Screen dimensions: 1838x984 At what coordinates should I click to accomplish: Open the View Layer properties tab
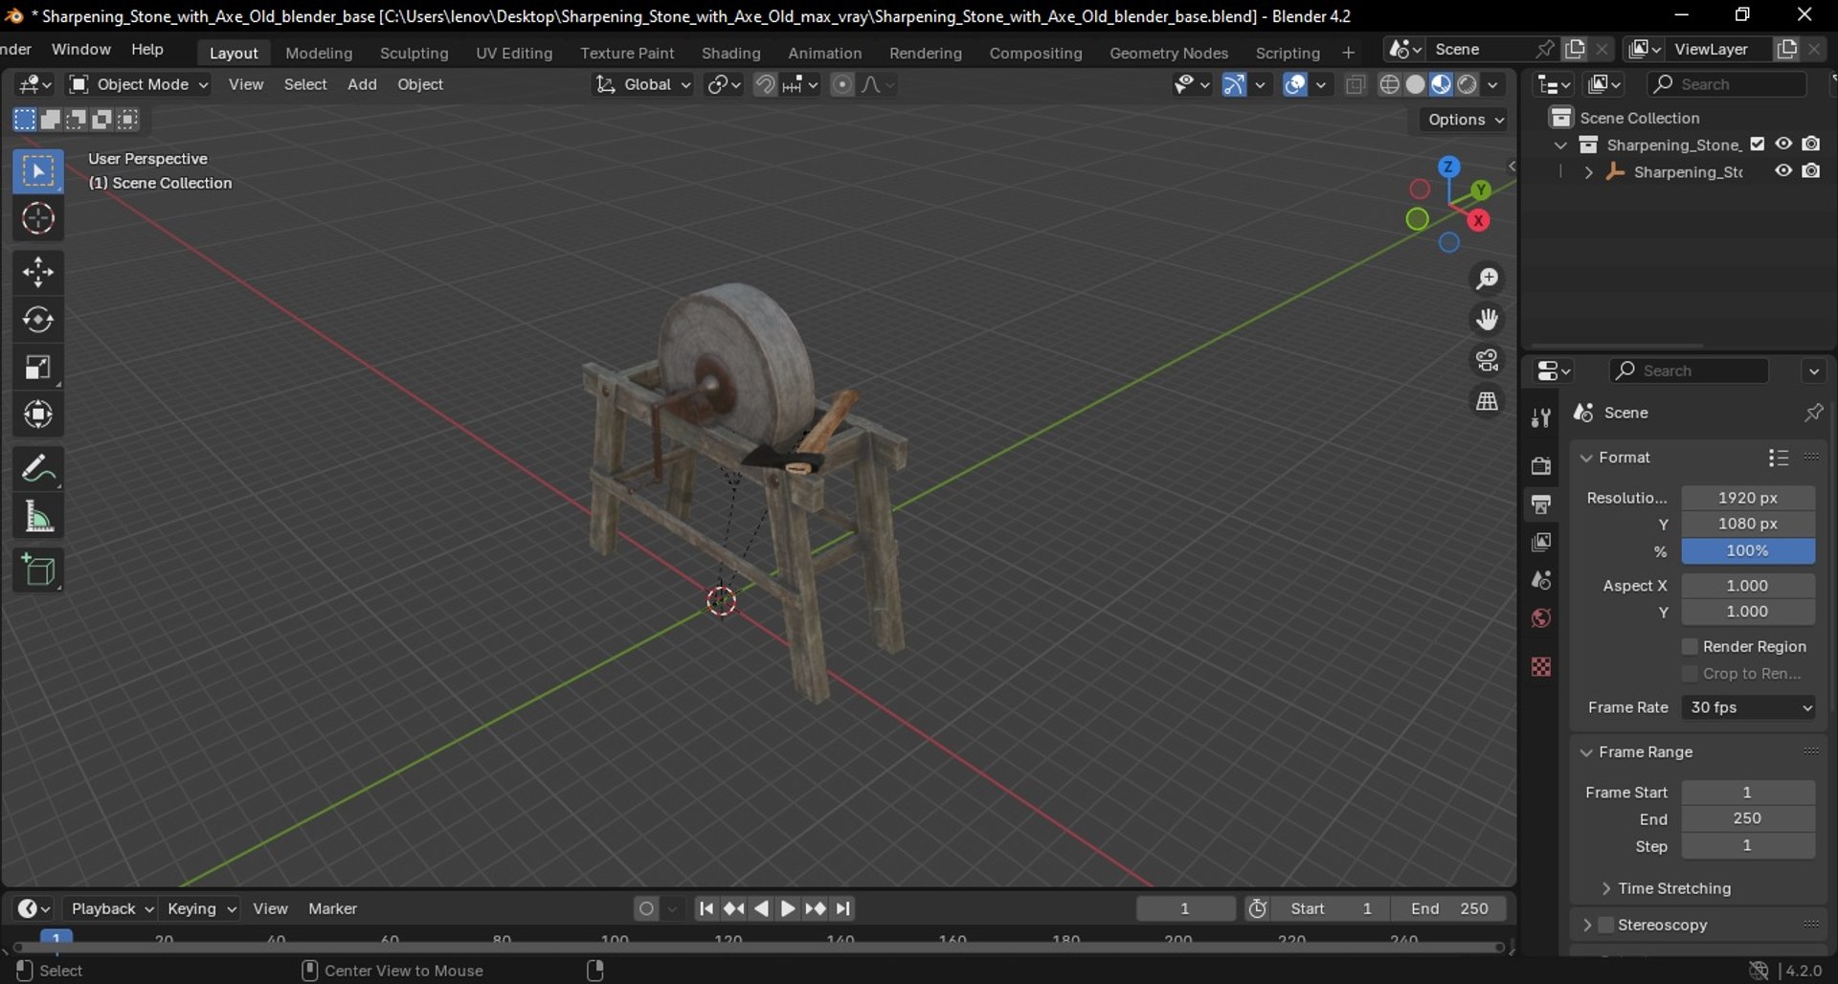pos(1541,543)
